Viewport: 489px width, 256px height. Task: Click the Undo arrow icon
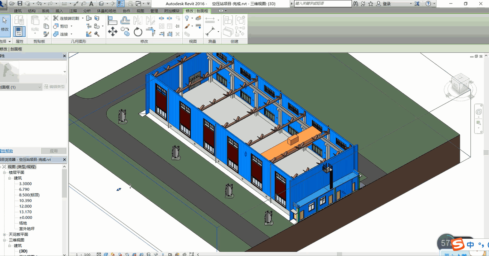(39, 4)
